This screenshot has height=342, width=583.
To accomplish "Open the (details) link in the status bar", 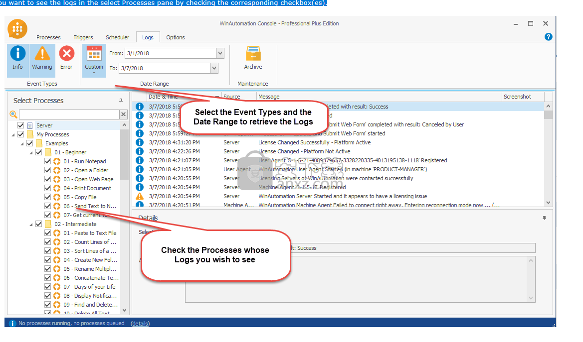I will click(x=140, y=324).
